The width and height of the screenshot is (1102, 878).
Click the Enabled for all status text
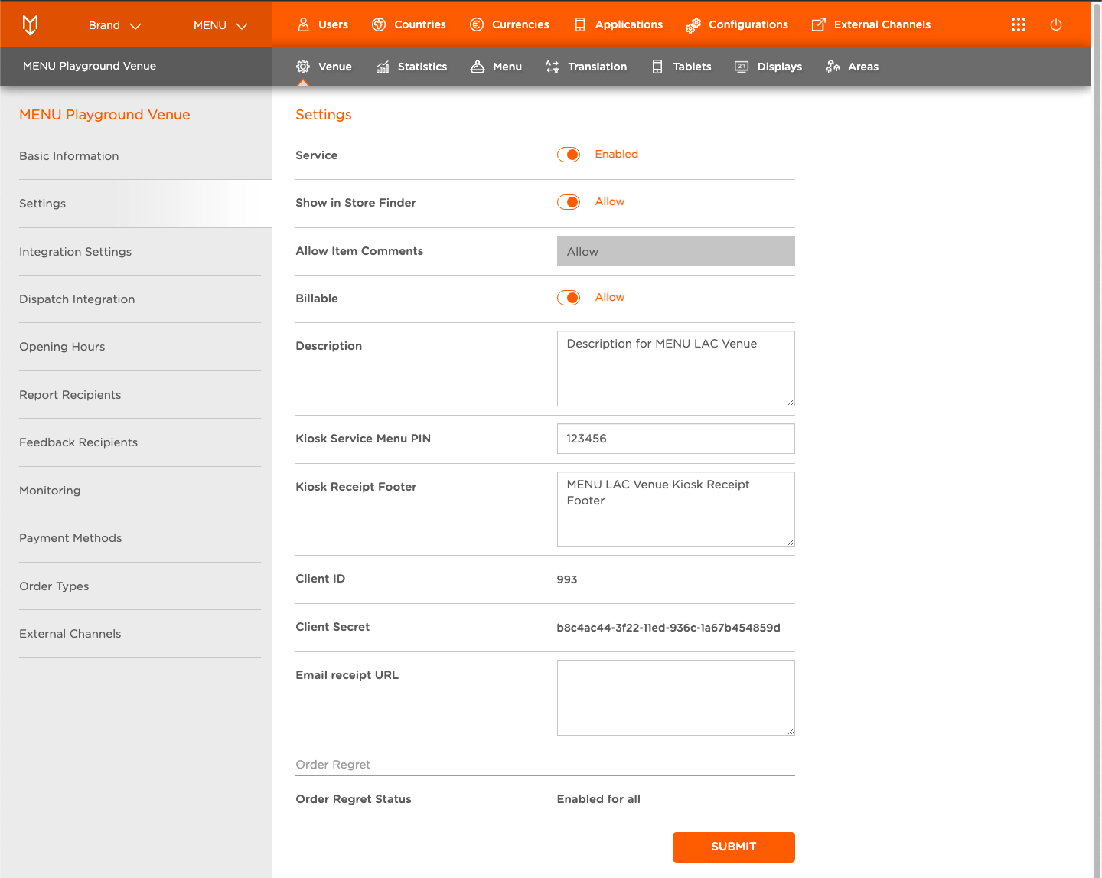point(598,799)
